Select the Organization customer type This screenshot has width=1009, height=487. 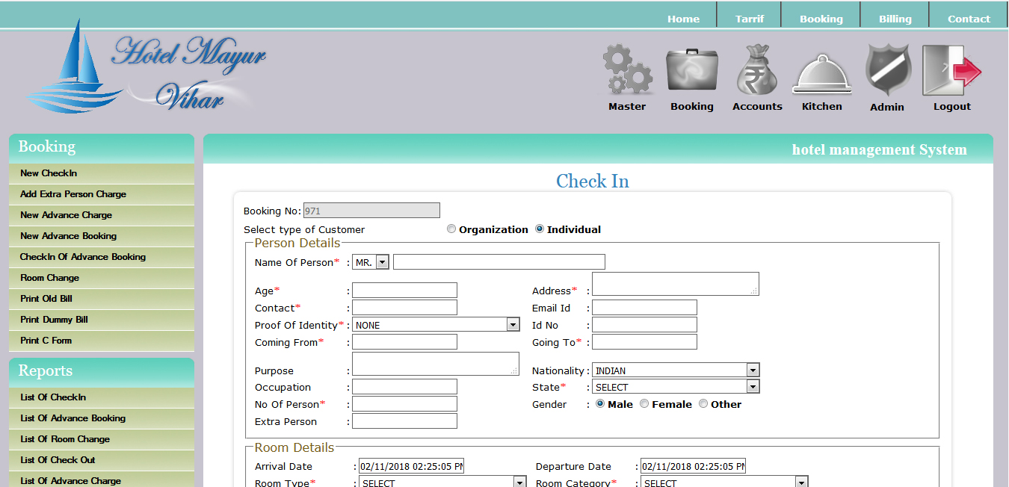click(451, 229)
